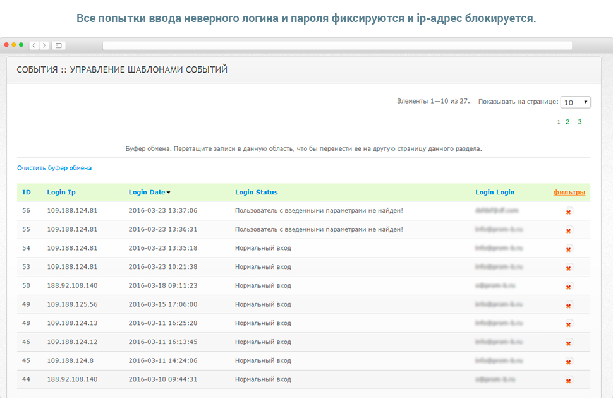Sort by Login Date column

[x=147, y=192]
